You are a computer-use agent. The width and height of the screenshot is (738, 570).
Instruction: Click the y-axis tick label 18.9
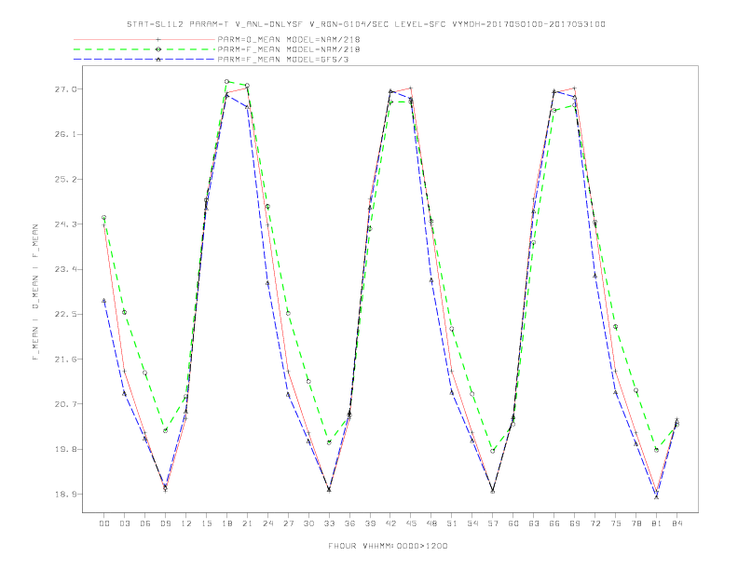[x=65, y=495]
